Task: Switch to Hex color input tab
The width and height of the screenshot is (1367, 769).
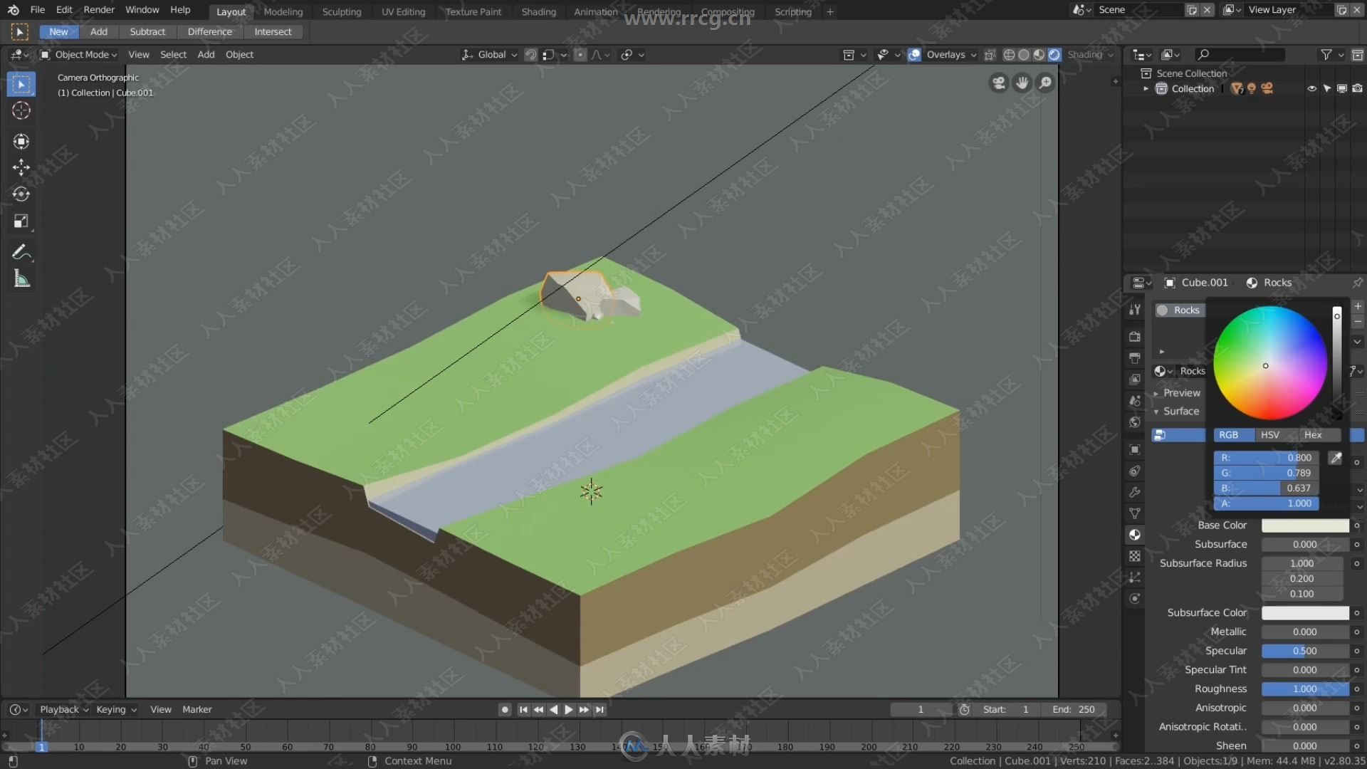Action: click(1313, 435)
